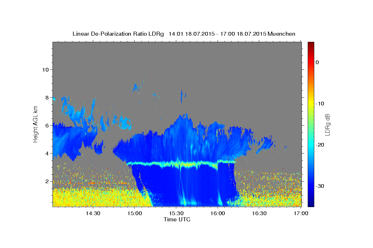Click the 'Time UTC' x-axis label
Viewport: 373px width, 248px height.
point(177,219)
